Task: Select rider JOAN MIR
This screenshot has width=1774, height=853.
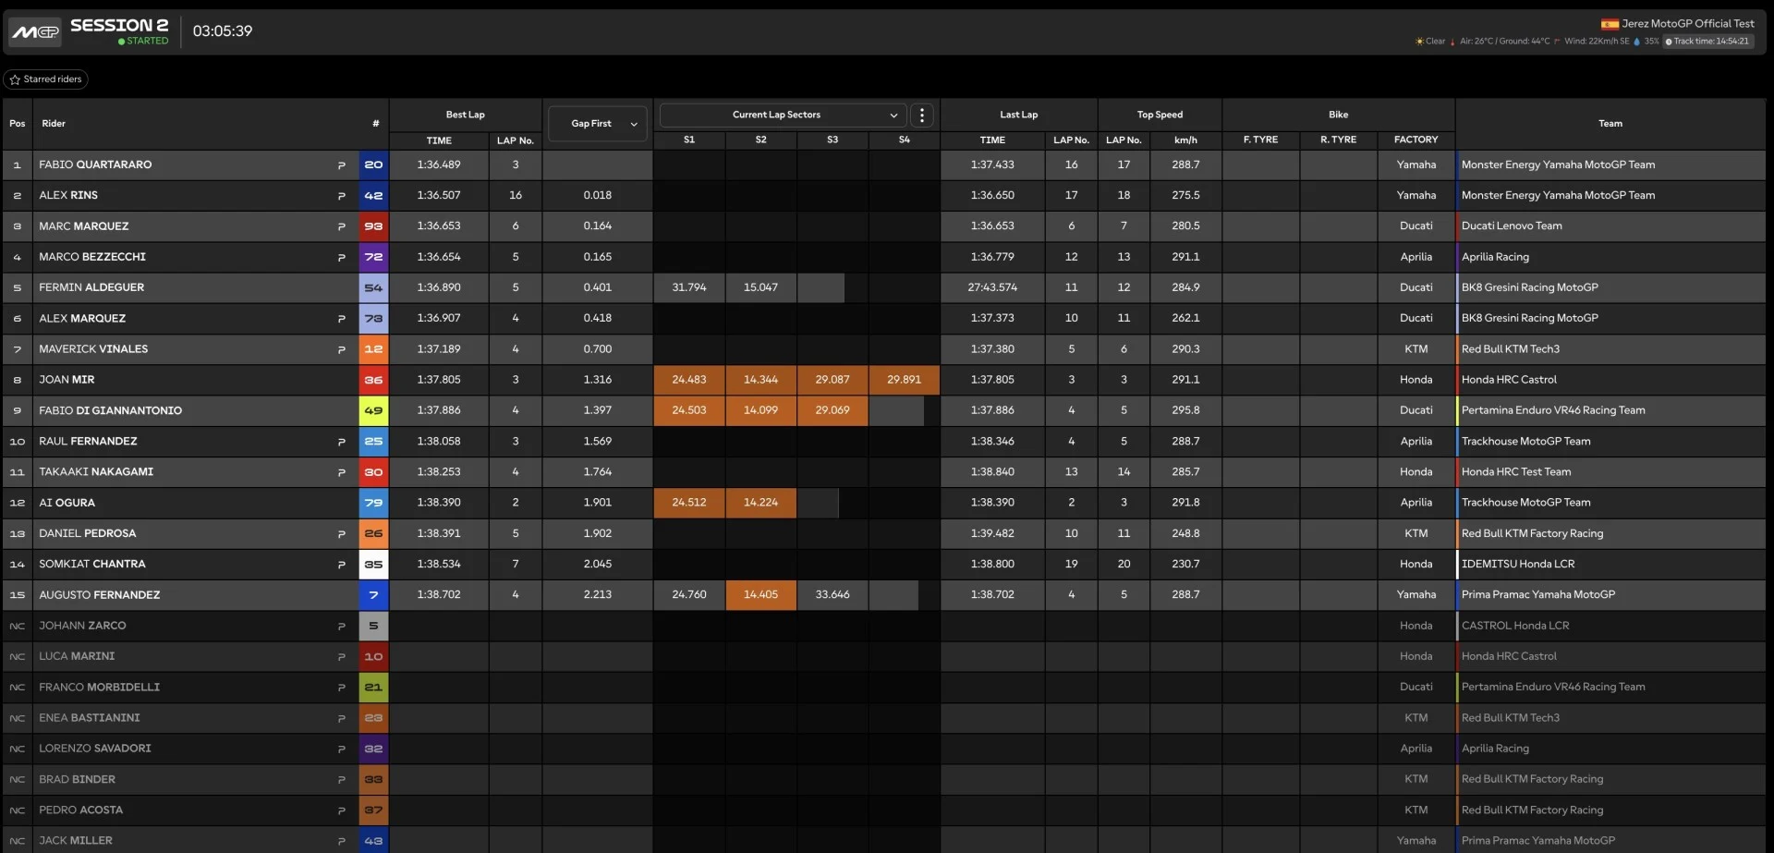Action: (x=67, y=380)
